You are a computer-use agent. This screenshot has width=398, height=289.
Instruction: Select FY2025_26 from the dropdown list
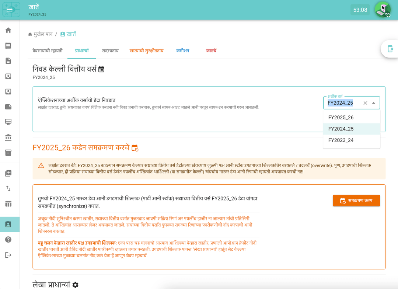click(x=341, y=118)
